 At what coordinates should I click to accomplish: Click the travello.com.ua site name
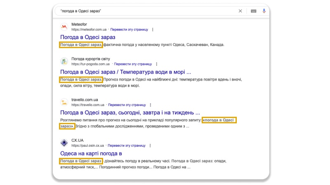pos(85,99)
